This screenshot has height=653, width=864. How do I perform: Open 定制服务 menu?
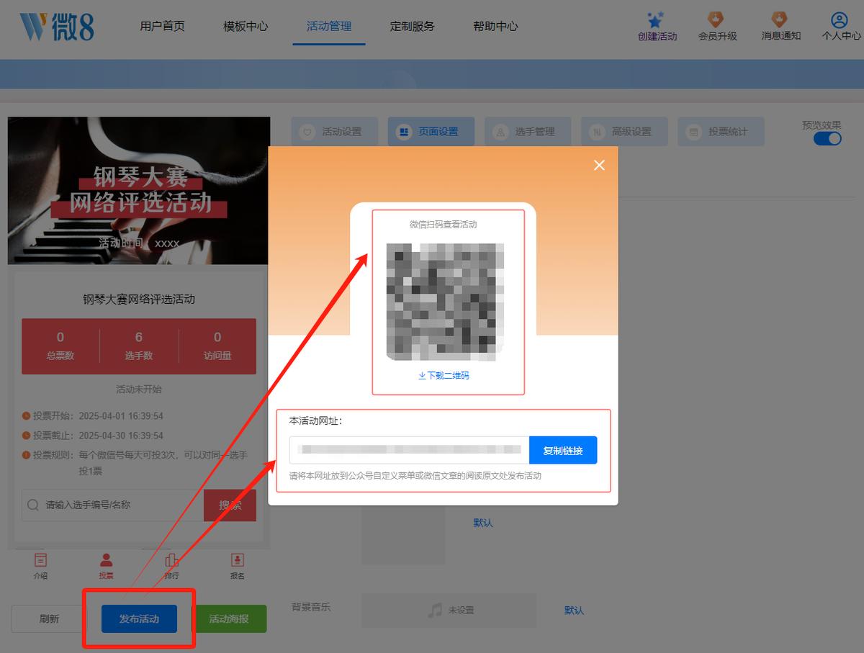413,26
